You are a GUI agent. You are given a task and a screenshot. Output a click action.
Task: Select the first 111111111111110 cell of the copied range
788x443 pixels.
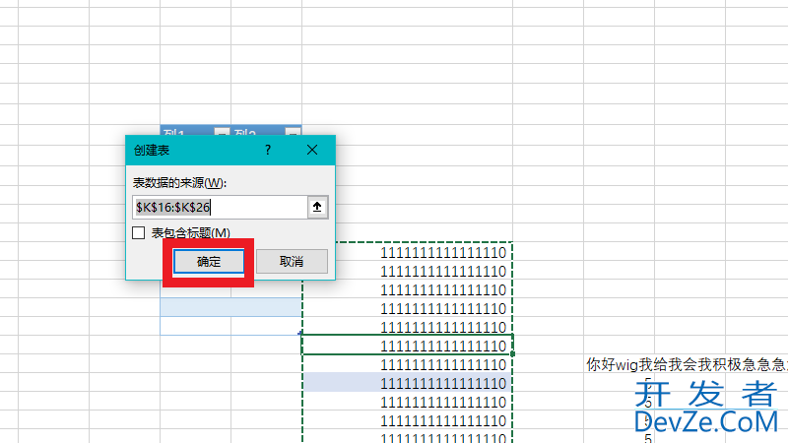[408, 252]
